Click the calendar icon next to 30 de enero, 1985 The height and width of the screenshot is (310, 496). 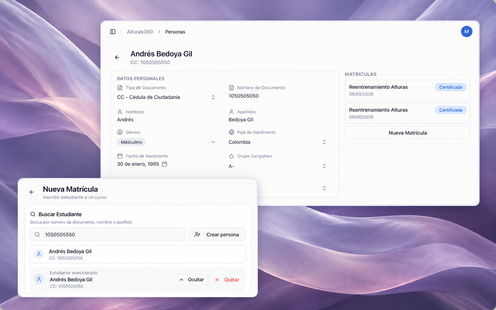pos(164,164)
